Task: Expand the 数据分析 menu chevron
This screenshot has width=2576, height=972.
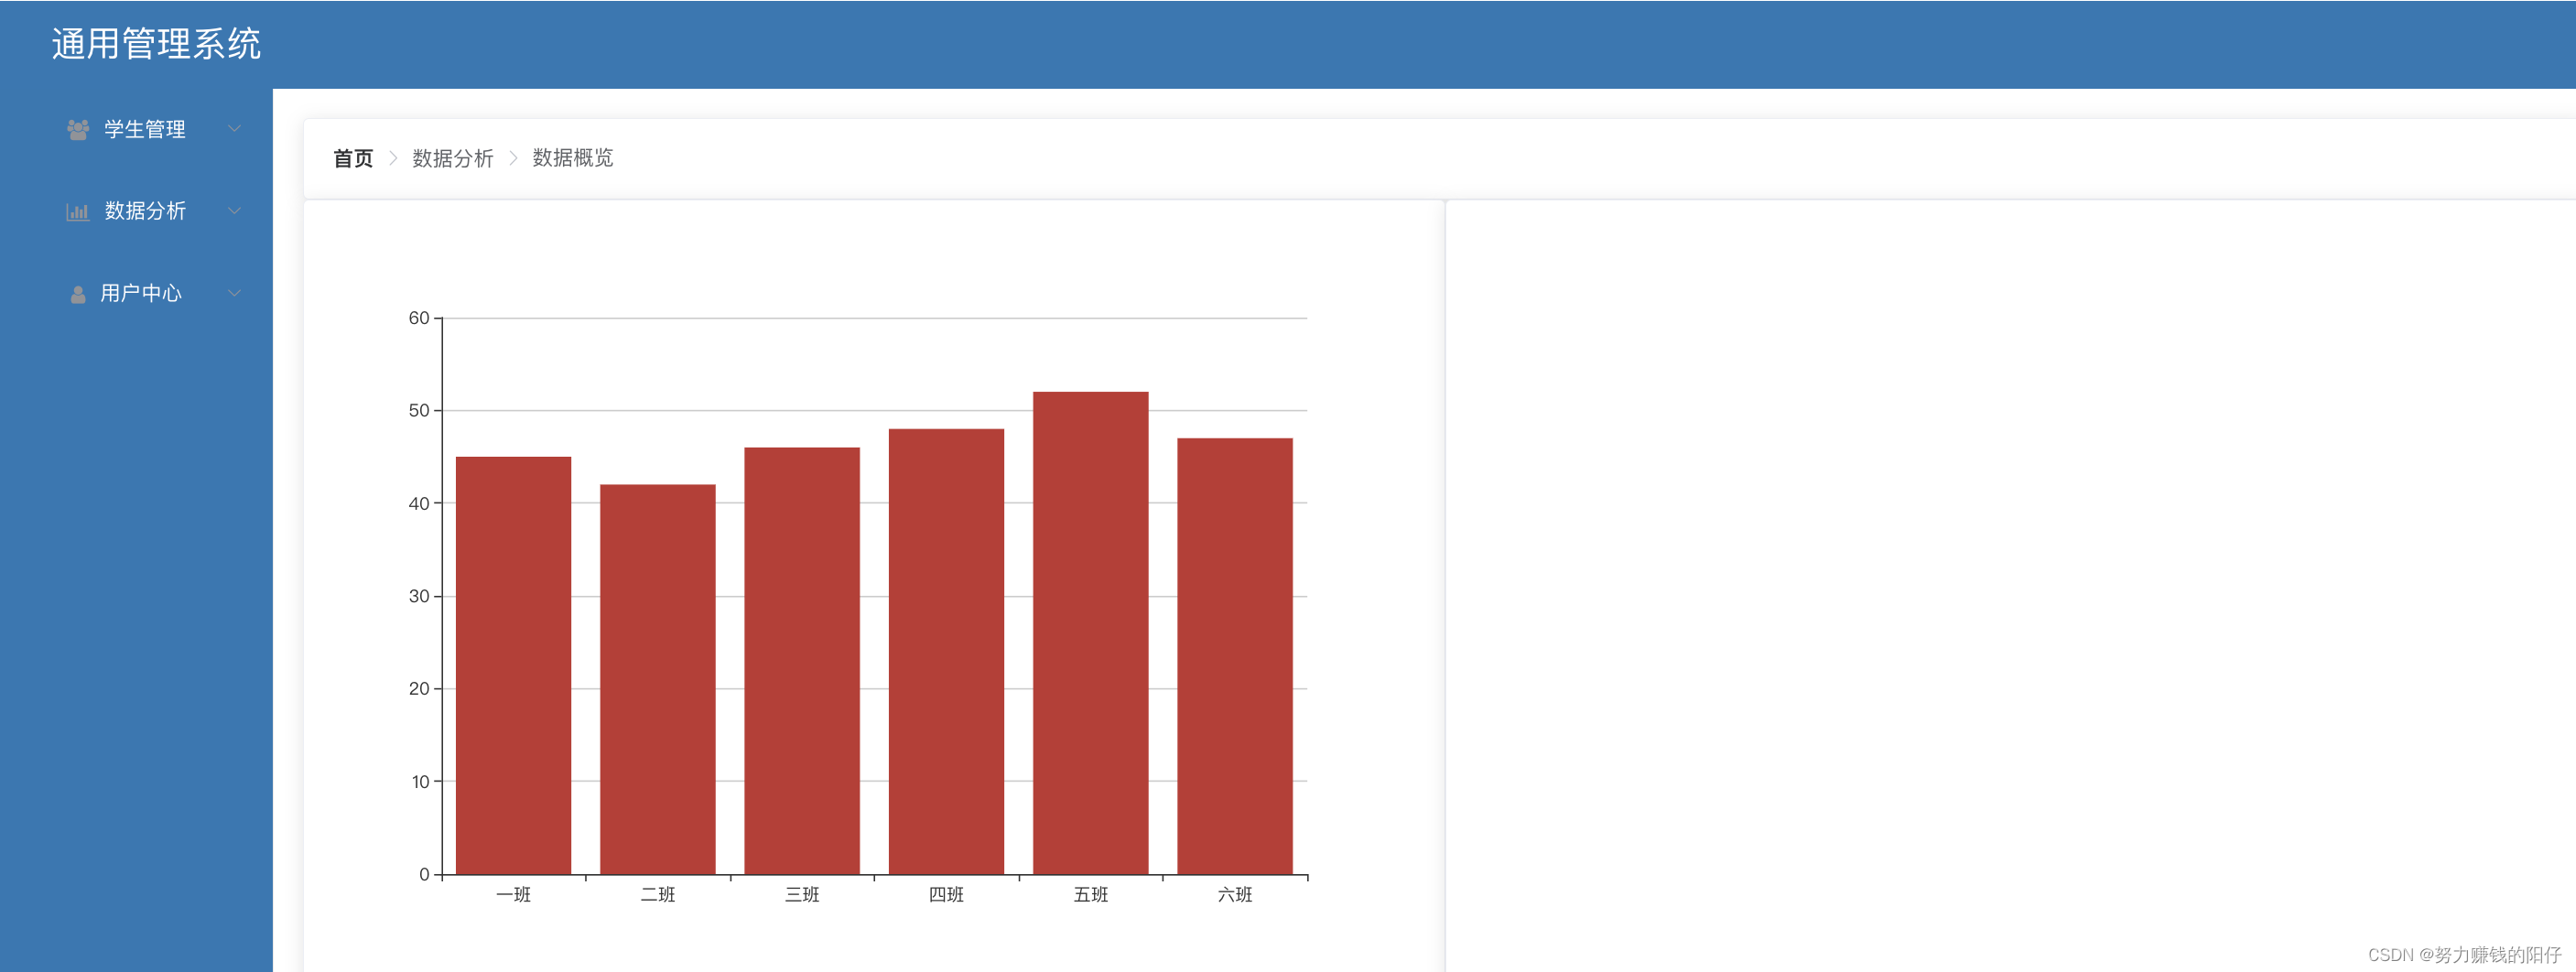Action: 236,210
